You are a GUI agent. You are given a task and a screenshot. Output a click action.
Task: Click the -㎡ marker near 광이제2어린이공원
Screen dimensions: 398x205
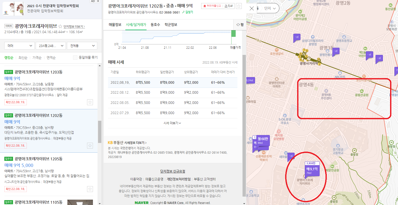297,38
